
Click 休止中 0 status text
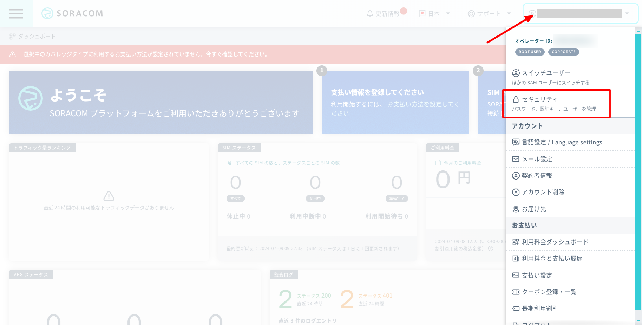(x=238, y=216)
